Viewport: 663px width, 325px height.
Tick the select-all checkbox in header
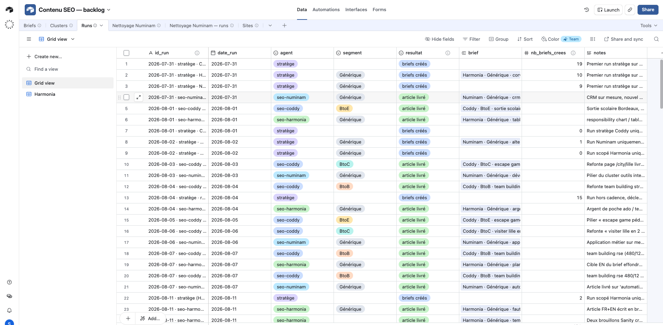[x=126, y=53]
